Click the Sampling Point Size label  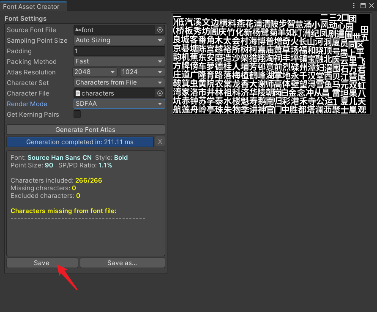coord(37,41)
